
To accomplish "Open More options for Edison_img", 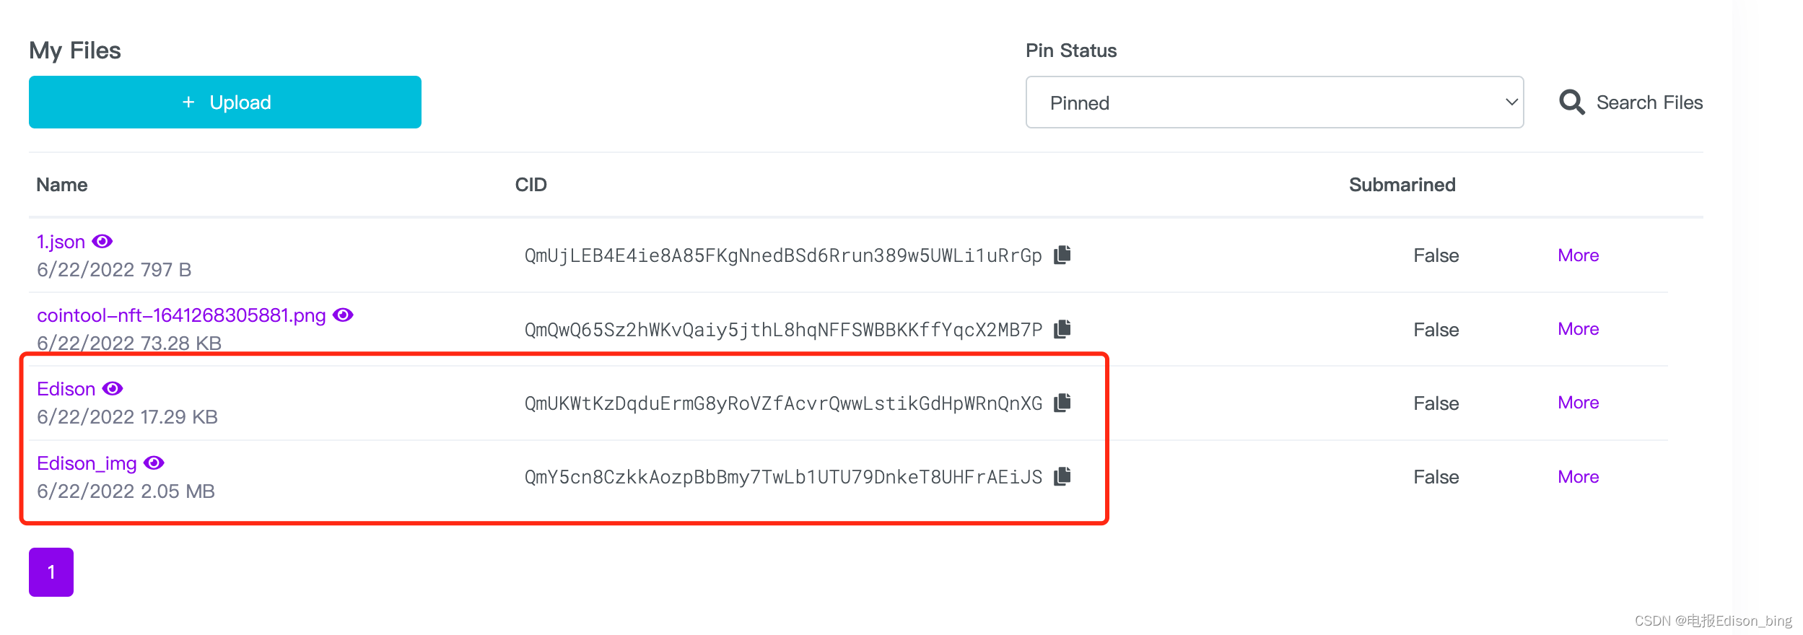I will pos(1578,477).
